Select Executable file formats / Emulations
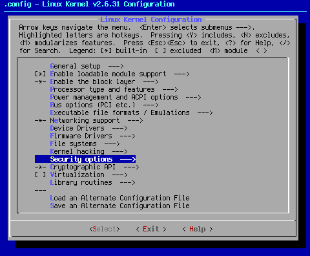This screenshot has height=256, width=310. pos(131,112)
